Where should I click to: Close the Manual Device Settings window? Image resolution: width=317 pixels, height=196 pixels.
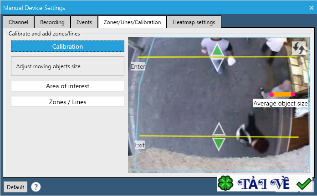(x=312, y=8)
